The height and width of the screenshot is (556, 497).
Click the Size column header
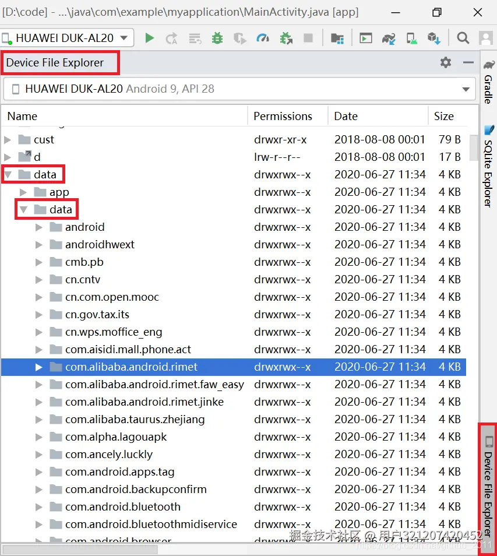click(x=447, y=117)
